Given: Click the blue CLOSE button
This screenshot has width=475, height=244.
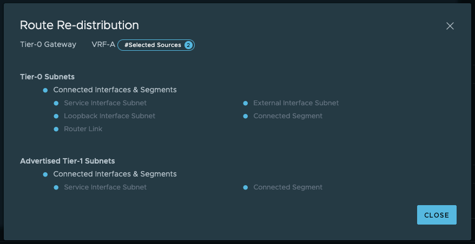Looking at the screenshot, I should click(437, 215).
